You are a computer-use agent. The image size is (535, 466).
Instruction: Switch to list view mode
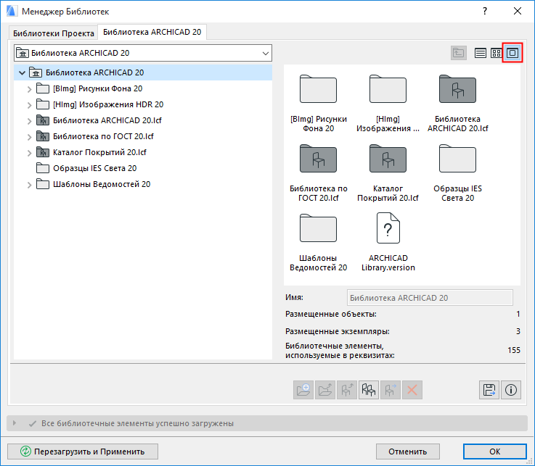pos(481,53)
